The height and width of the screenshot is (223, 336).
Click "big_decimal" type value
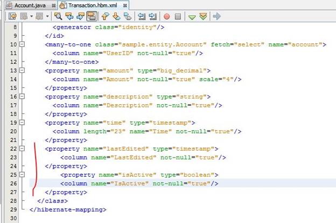pyautogui.click(x=181, y=71)
